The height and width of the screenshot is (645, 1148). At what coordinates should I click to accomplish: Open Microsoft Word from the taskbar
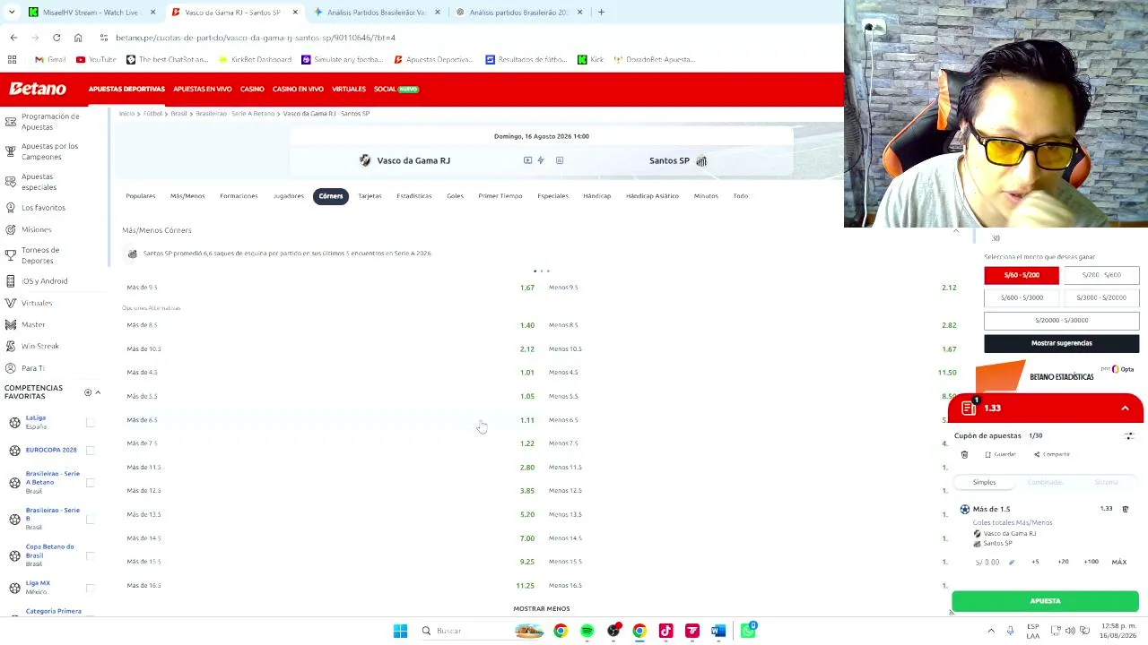coord(718,631)
